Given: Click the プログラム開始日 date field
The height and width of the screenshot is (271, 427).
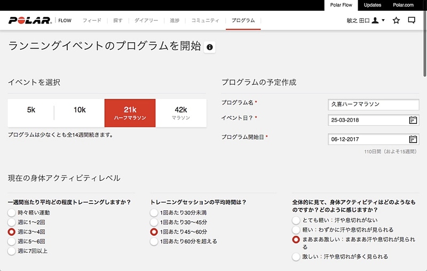Looking at the screenshot, I should tap(373, 139).
